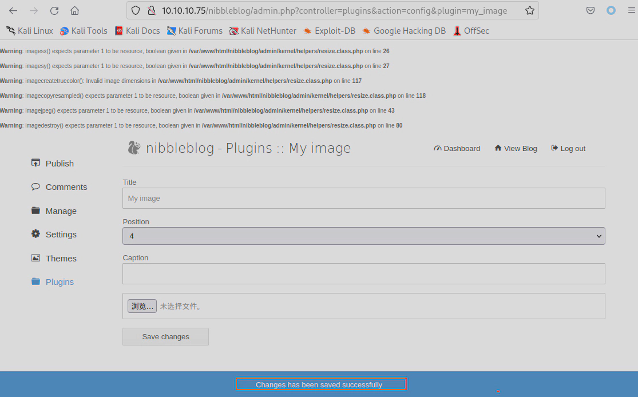Open the Publish sidebar section
This screenshot has height=397, width=638.
click(59, 164)
